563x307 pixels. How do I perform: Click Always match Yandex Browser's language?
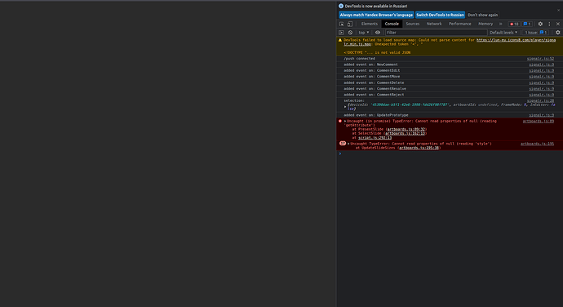coord(376,15)
